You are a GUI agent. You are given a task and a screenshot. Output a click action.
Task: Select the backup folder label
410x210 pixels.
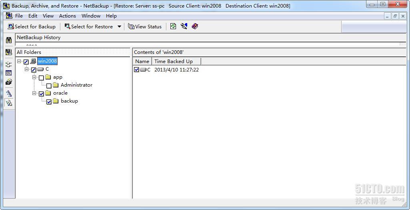tap(69, 101)
